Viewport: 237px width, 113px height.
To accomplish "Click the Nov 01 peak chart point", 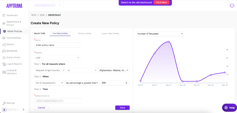I will click(169, 42).
